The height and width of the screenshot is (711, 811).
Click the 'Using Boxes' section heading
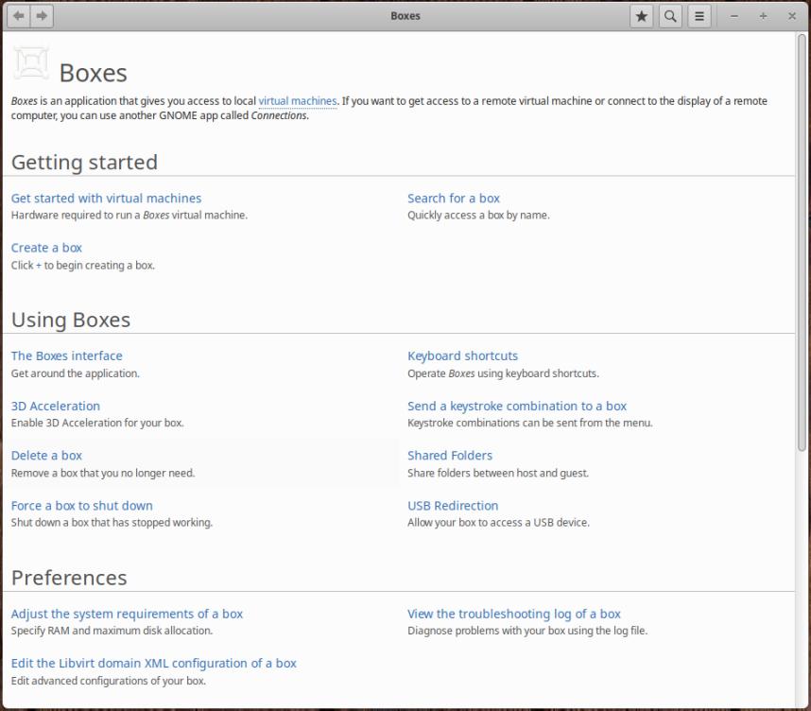coord(71,320)
